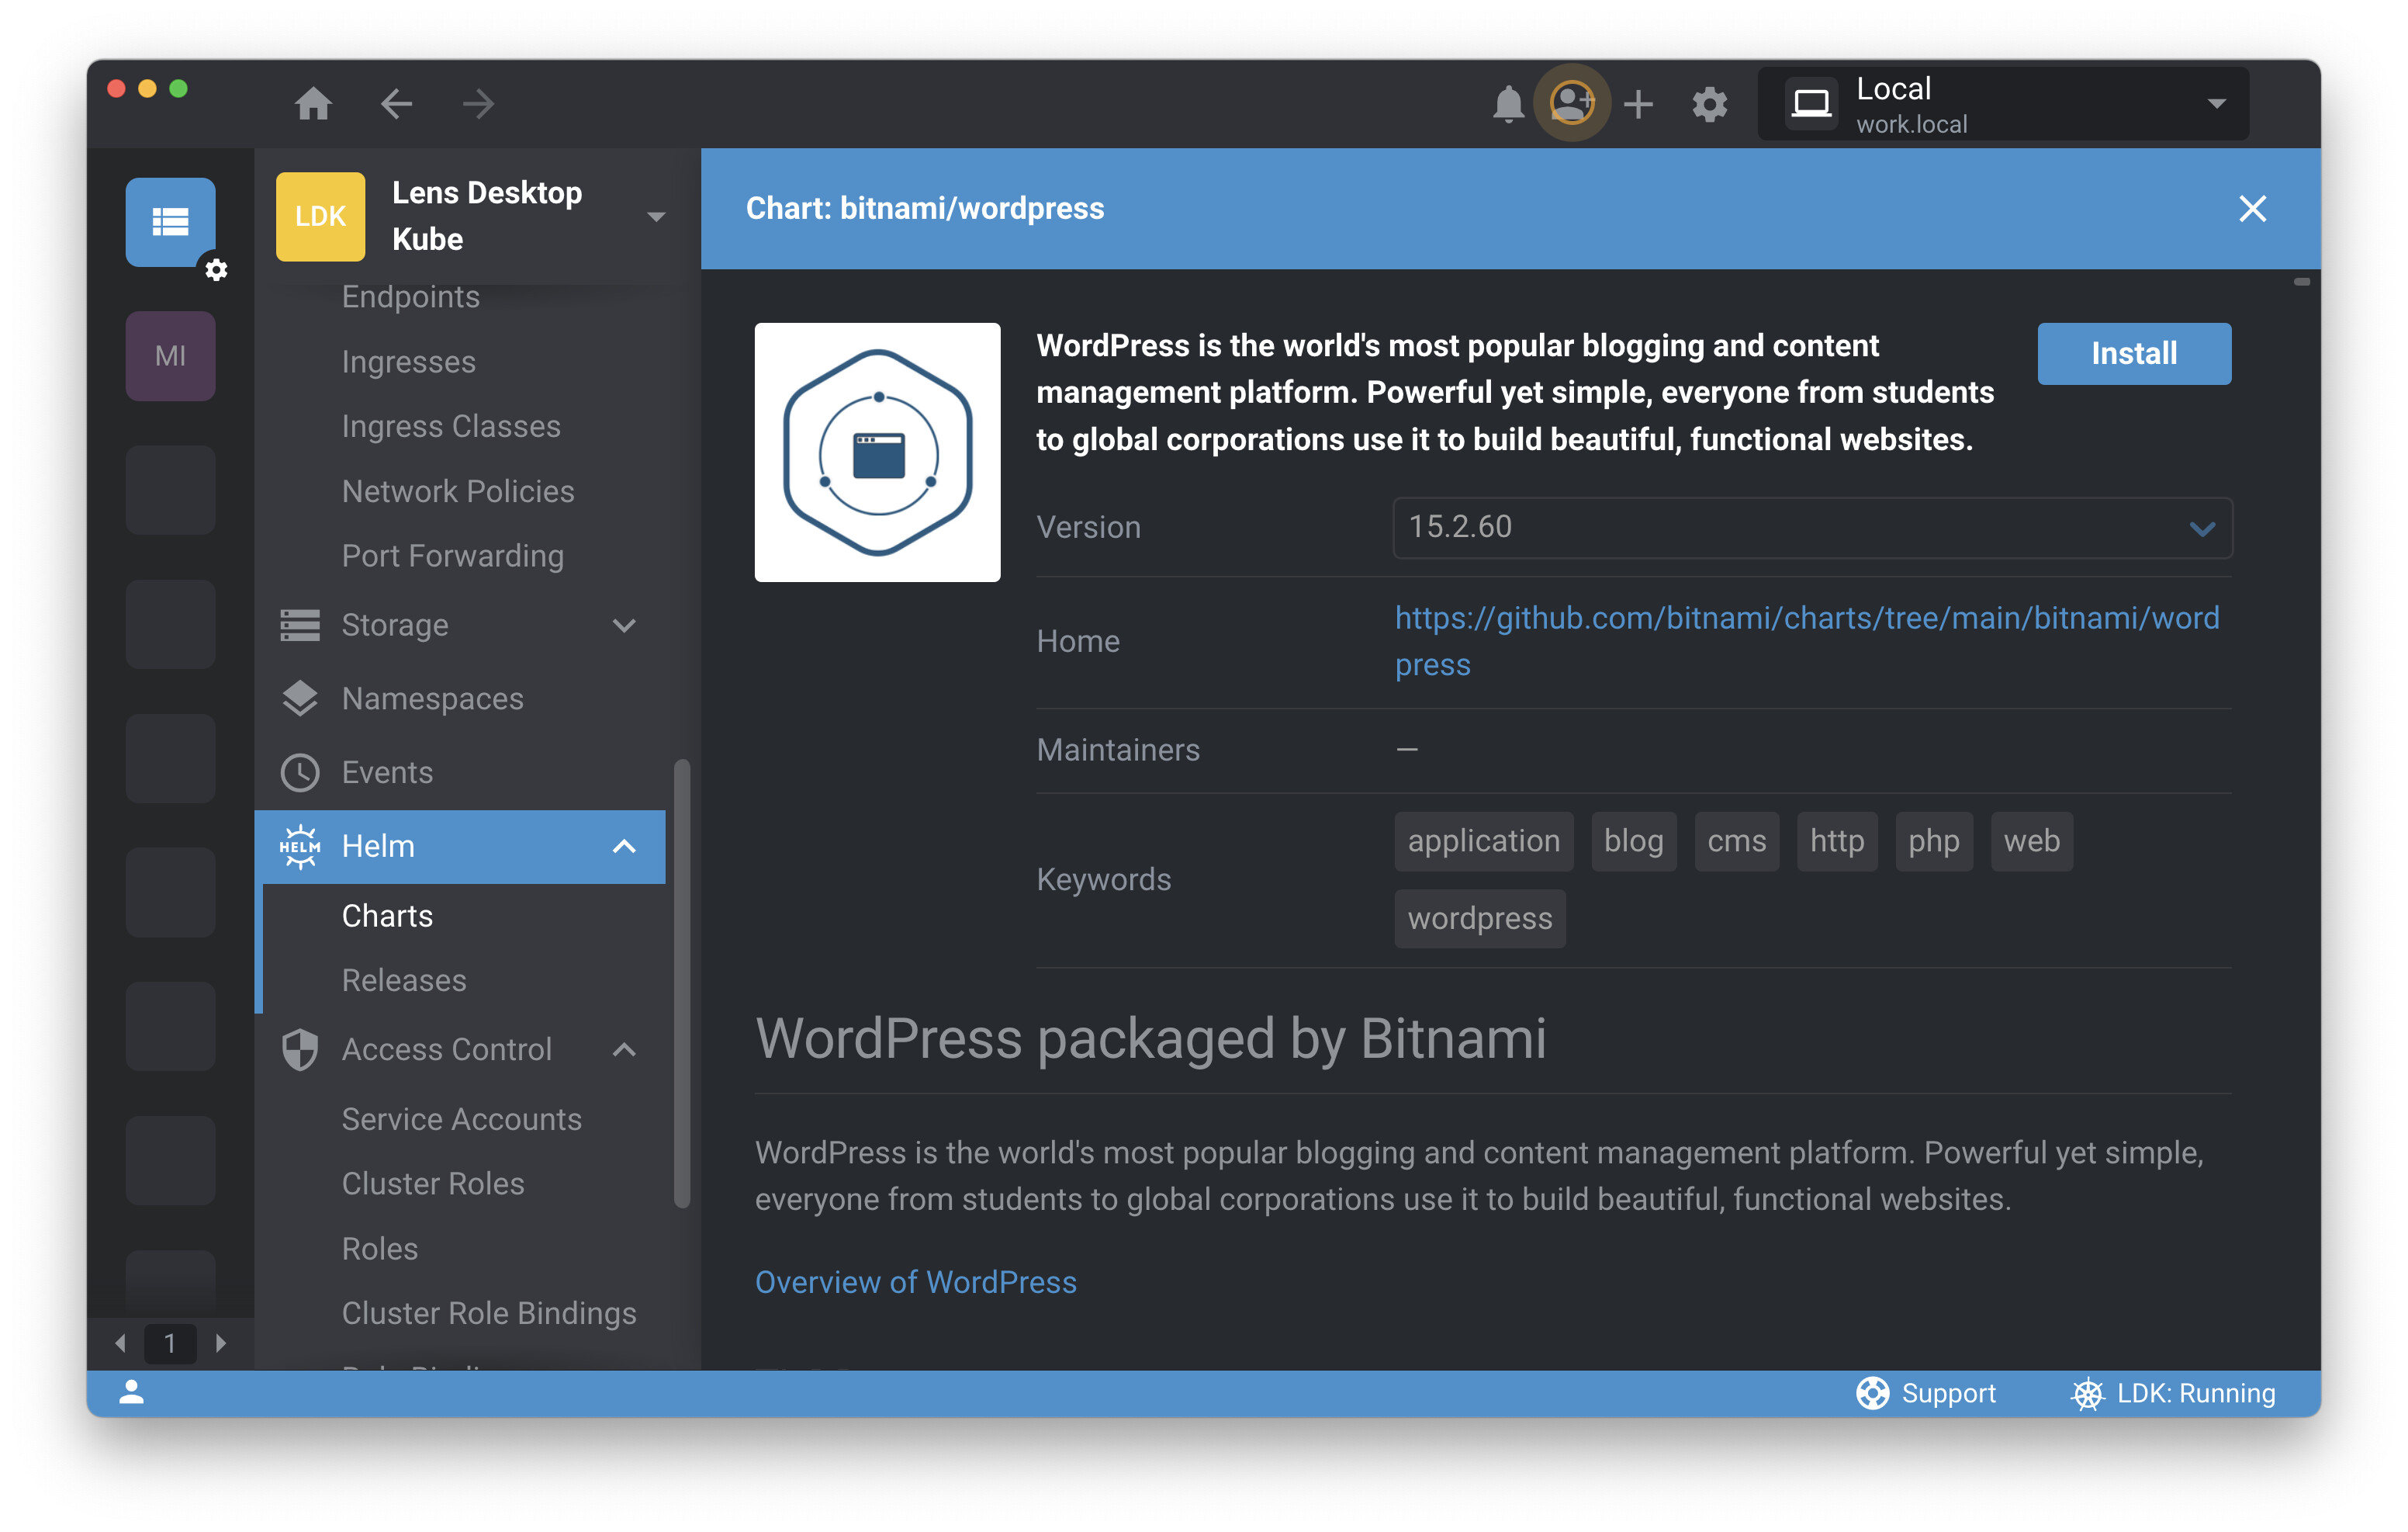The image size is (2408, 1532).
Task: Click the LDK: Running status icon
Action: 2087,1394
